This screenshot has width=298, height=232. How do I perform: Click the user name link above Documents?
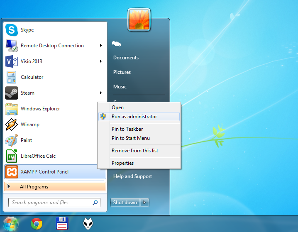coord(116,44)
